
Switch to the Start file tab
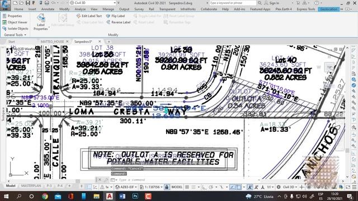11,42
